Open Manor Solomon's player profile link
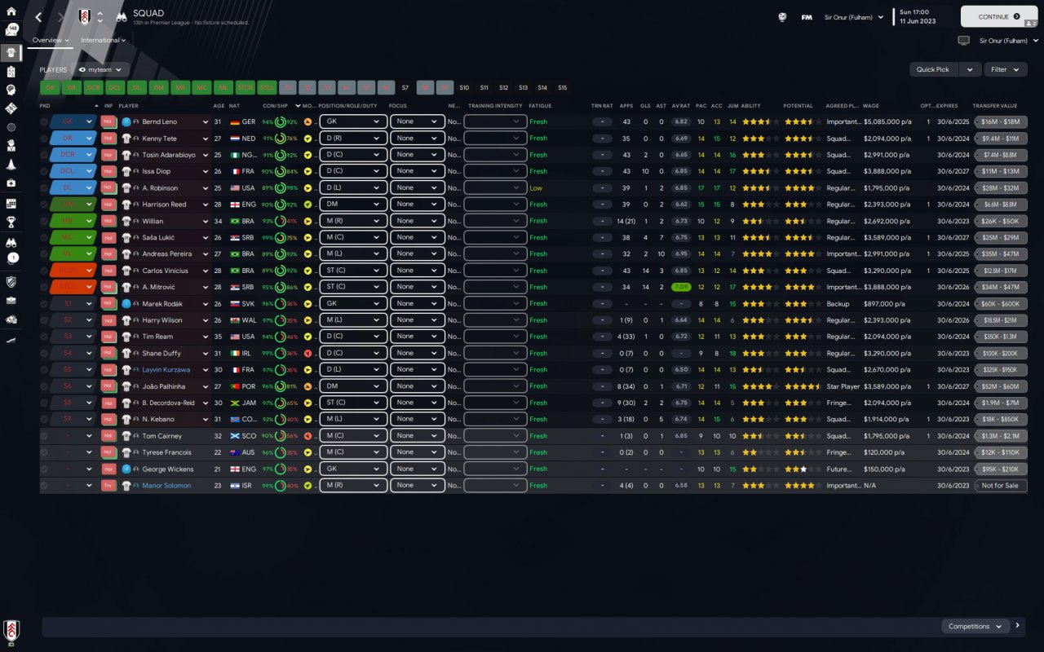This screenshot has width=1044, height=652. click(x=166, y=485)
